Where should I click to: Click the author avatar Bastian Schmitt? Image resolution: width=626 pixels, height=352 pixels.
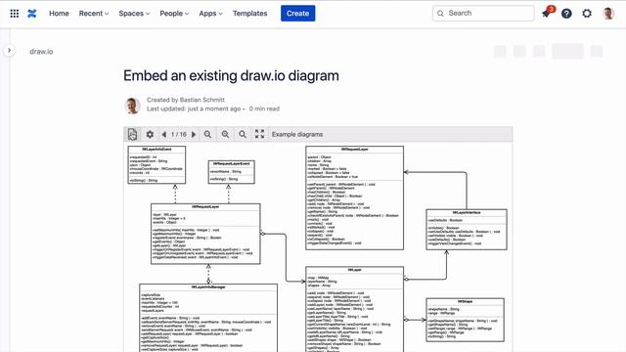(132, 105)
